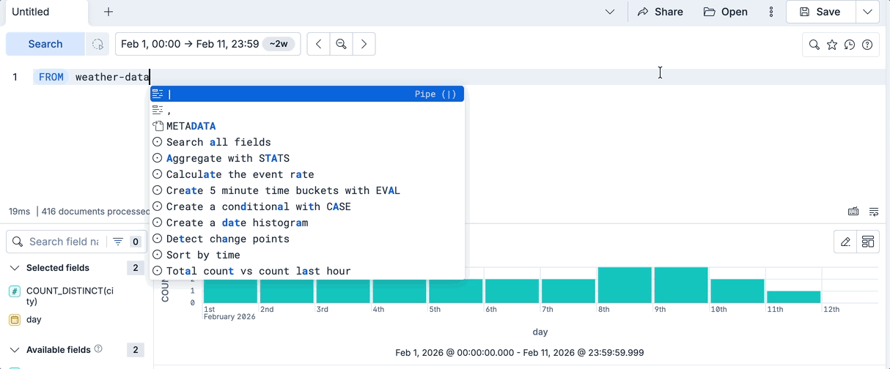Viewport: 890px width, 369px height.
Task: Choose Create a date histogram suggestion
Action: [307, 223]
